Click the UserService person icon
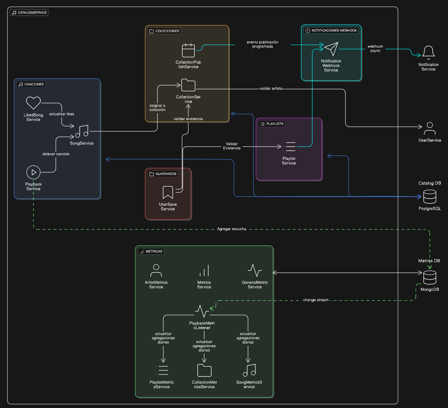 click(x=429, y=128)
